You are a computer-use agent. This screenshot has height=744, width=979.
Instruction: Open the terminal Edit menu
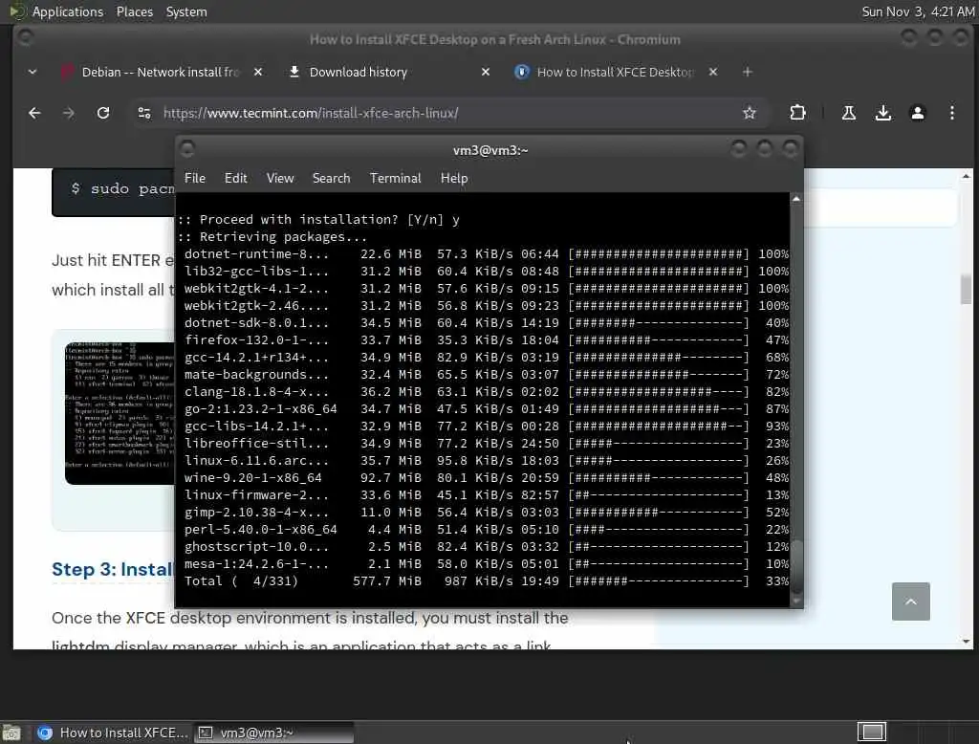pyautogui.click(x=235, y=178)
